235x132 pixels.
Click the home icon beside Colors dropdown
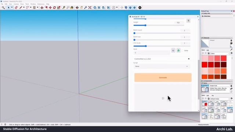pos(209,53)
